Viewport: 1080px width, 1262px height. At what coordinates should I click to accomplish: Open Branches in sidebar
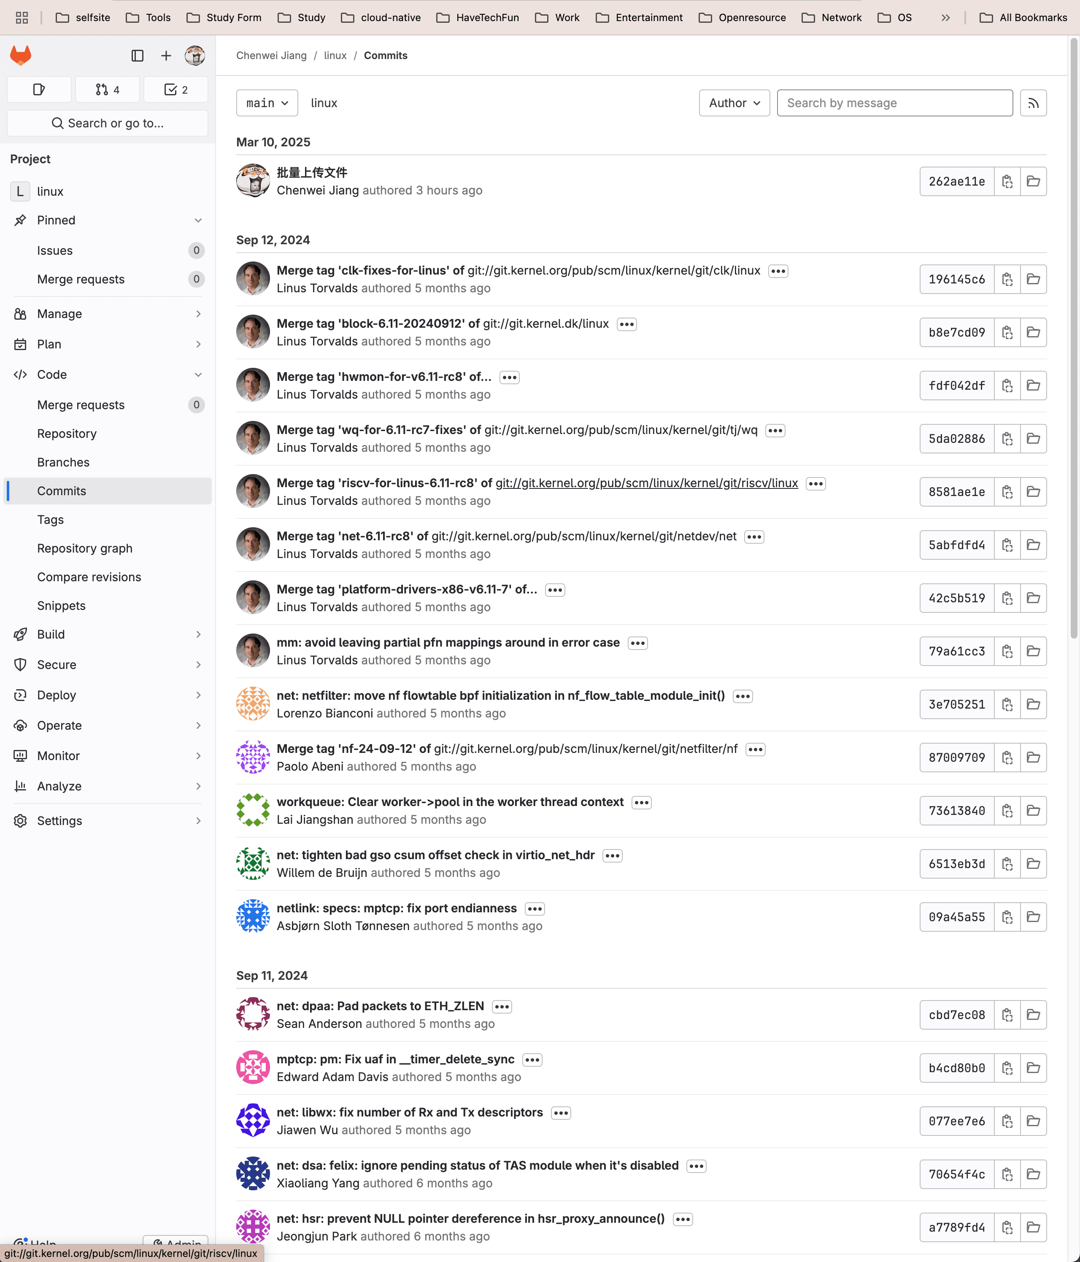(x=107, y=462)
